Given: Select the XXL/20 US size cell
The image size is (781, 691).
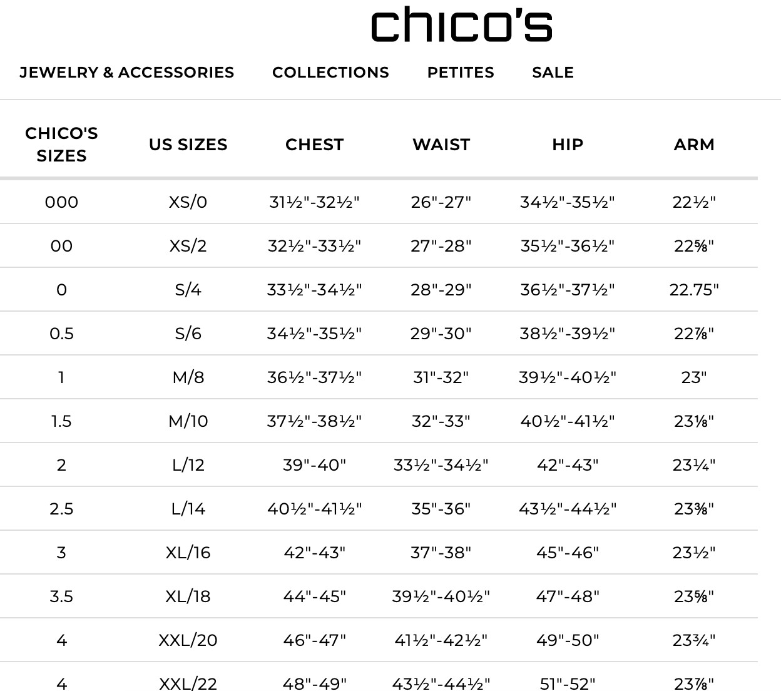Looking at the screenshot, I should tap(188, 640).
